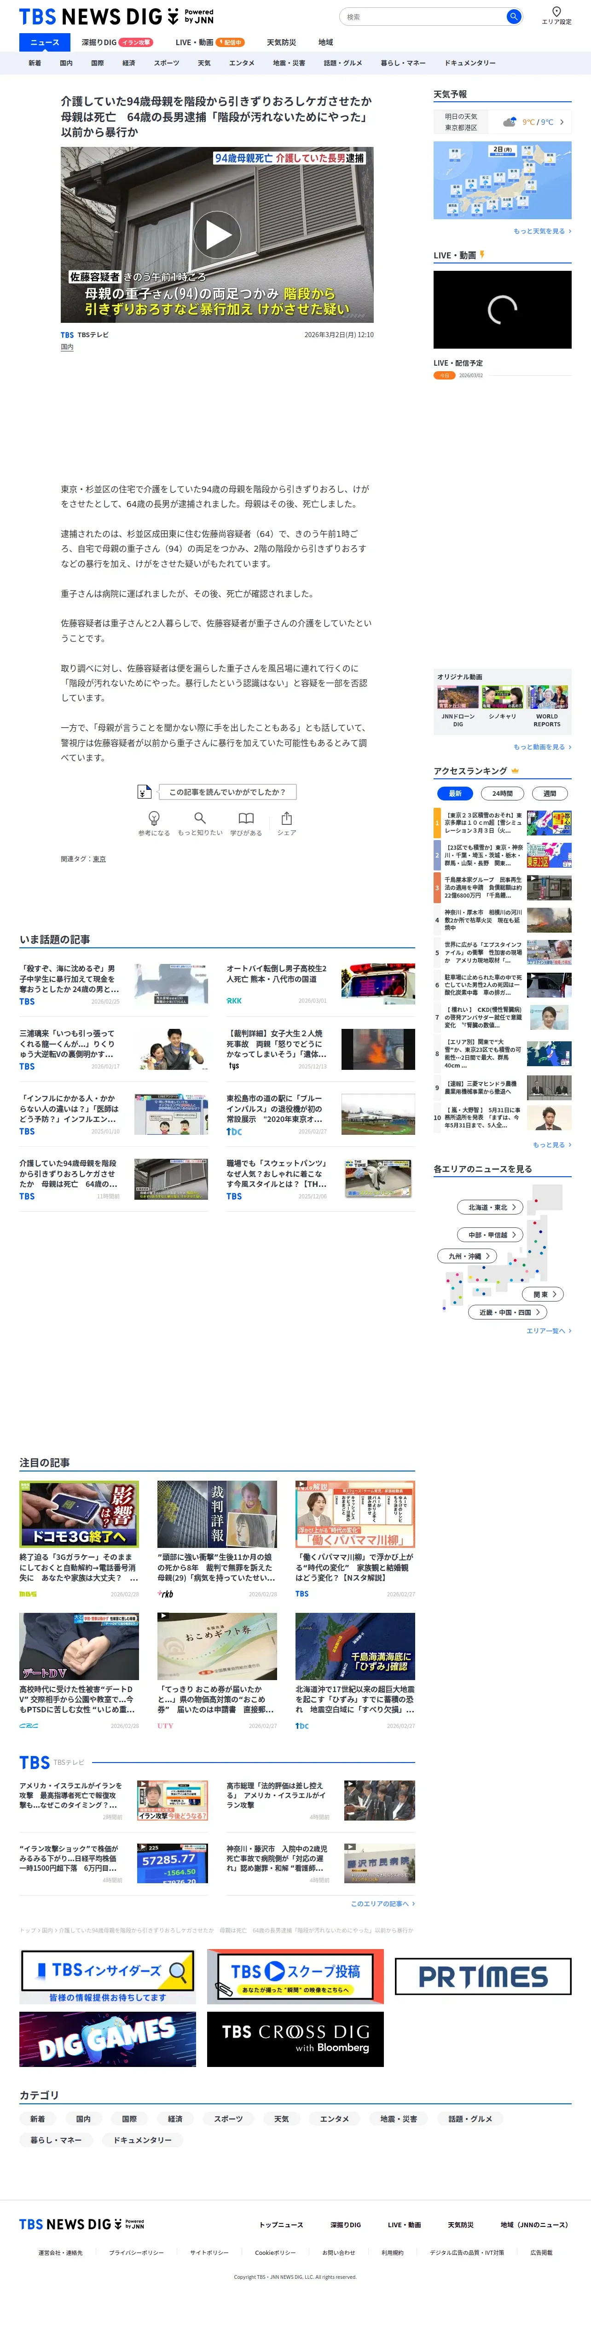Open エリア設定 location pin icon
The width and height of the screenshot is (591, 2341).
556,12
